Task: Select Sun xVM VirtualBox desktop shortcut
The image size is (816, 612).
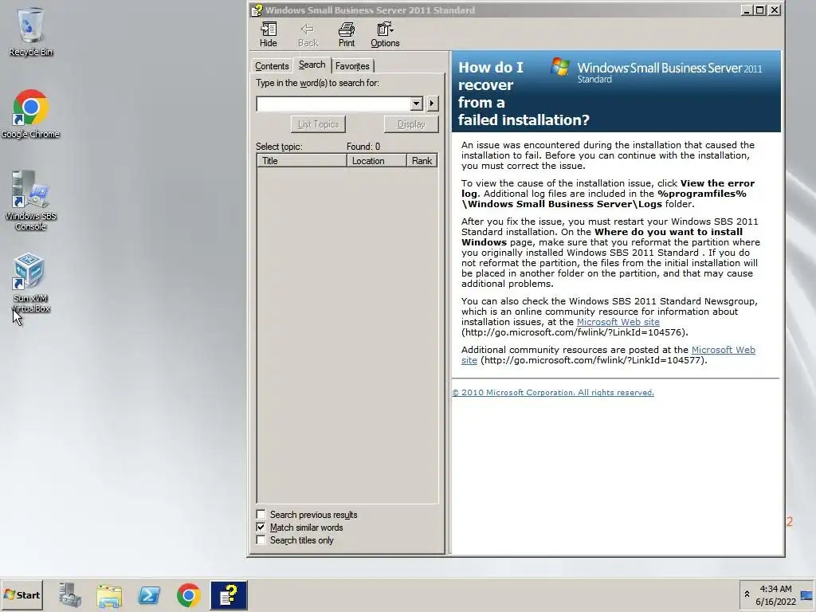Action: 30,283
